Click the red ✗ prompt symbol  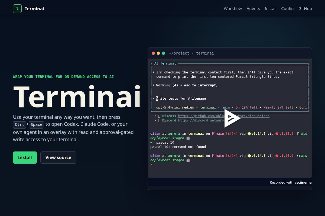[151, 164]
